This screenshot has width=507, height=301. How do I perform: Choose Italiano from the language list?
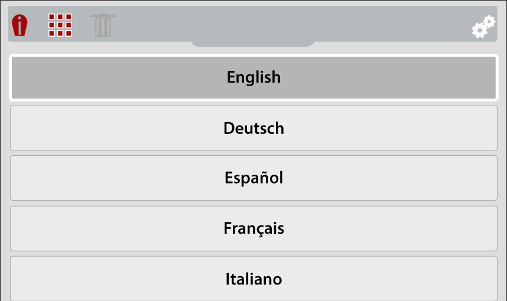coord(253,279)
